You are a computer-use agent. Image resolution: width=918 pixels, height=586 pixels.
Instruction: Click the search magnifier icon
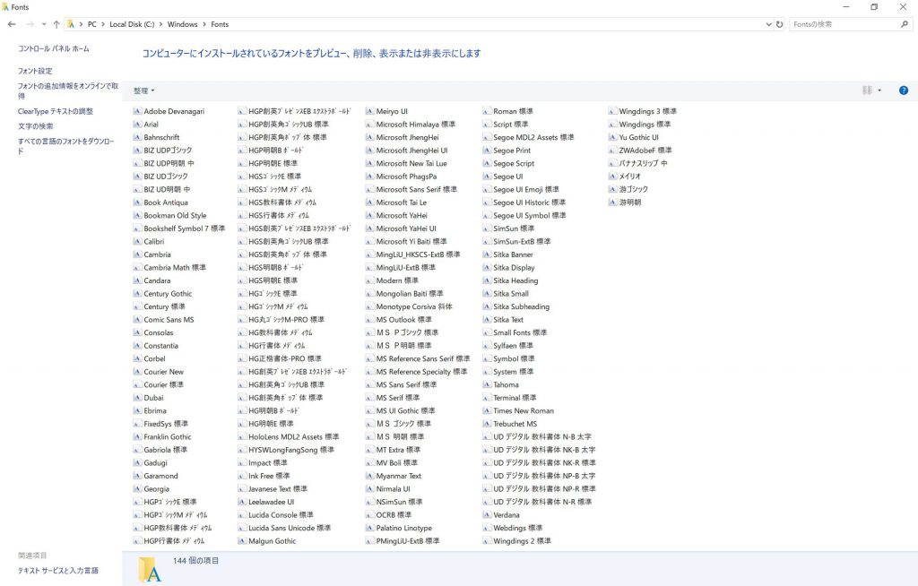pyautogui.click(x=905, y=24)
